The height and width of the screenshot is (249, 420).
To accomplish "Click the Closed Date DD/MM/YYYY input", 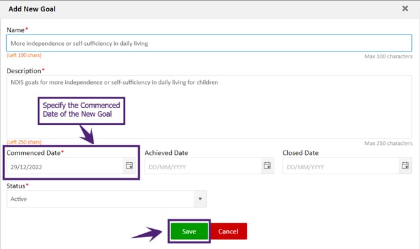I will point(341,166).
